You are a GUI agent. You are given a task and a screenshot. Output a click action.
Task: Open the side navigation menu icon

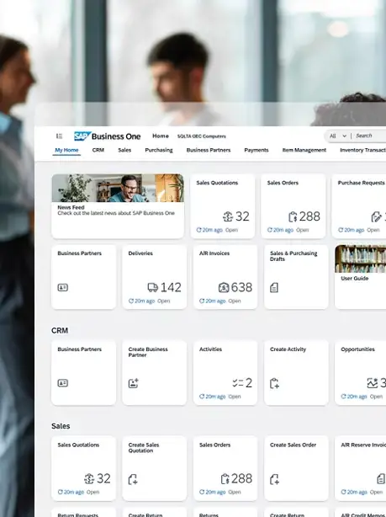click(x=59, y=136)
